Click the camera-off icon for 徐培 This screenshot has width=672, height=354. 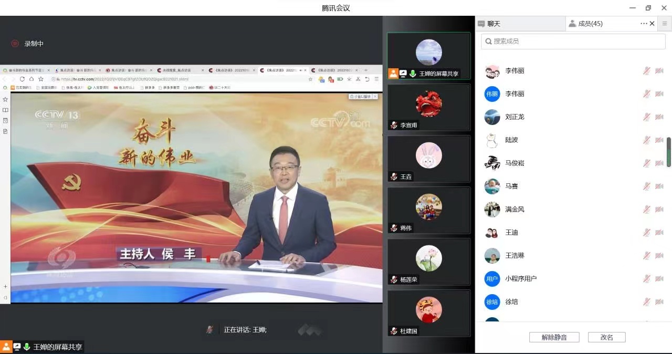(x=659, y=301)
